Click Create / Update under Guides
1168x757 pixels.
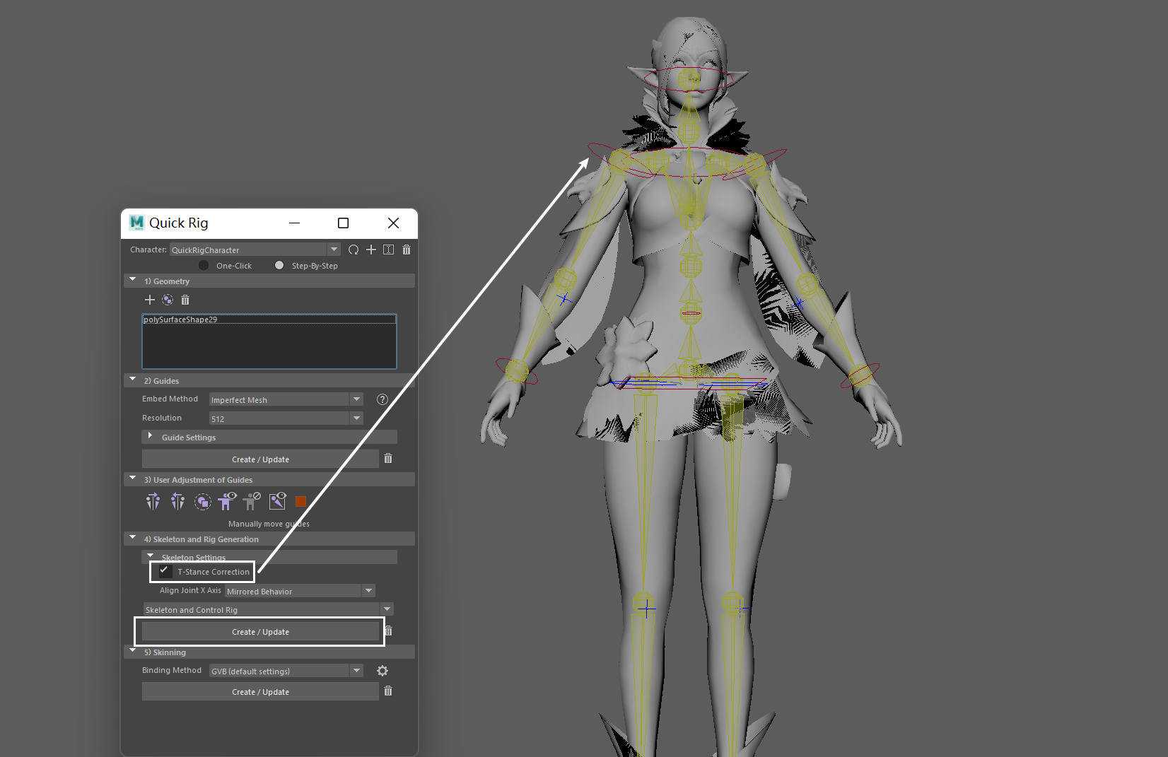(260, 459)
